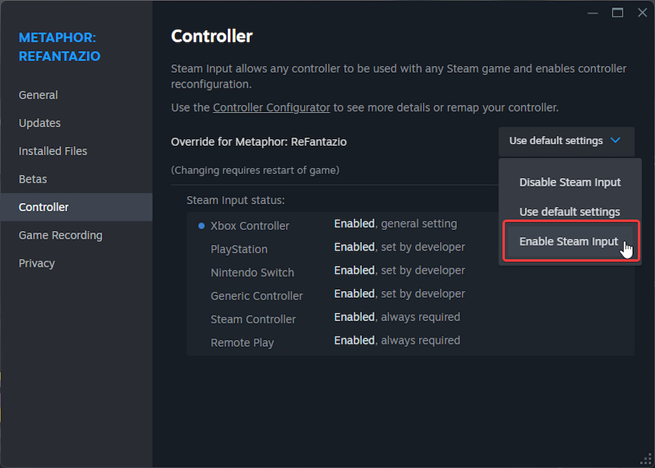The image size is (655, 468).
Task: Open the Game Recording settings
Action: coord(60,235)
